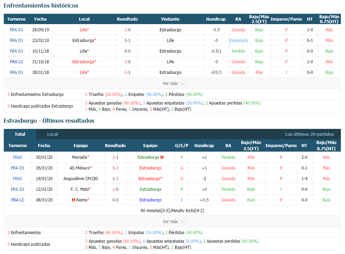
Task: Click handicap +0.5 in Reims row
Action: 204,200
